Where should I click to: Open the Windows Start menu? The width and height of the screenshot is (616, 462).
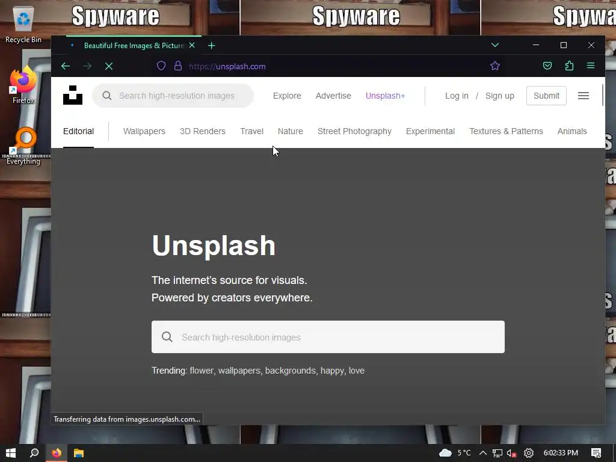(x=11, y=453)
